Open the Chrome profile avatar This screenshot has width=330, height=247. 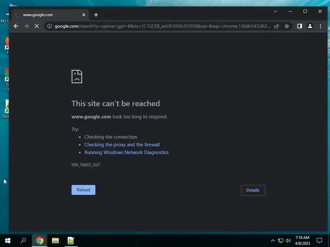[x=310, y=26]
